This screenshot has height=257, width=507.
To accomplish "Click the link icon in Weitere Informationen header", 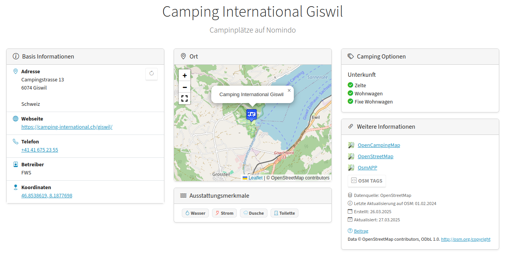I will pos(351,126).
